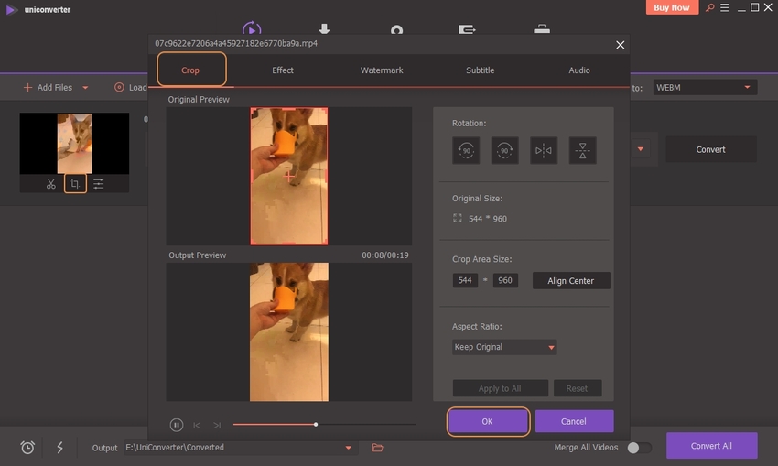Open the WEBM output format dropdown
Screen dimensions: 778x466
point(705,88)
